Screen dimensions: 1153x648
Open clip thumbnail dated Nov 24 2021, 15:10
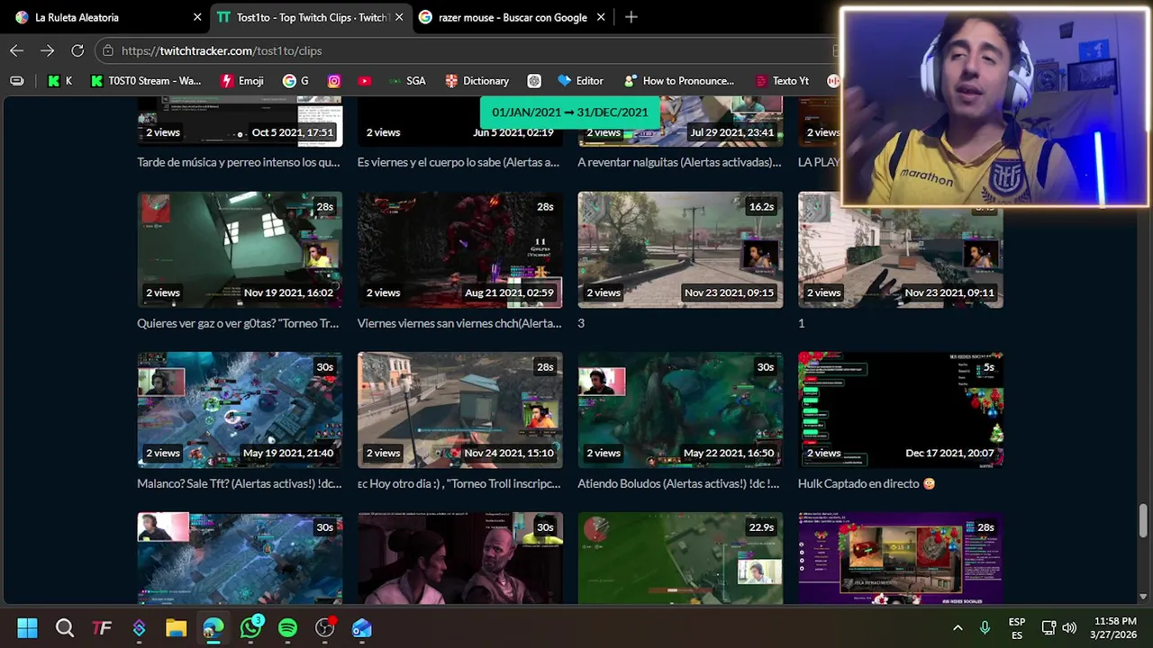459,410
